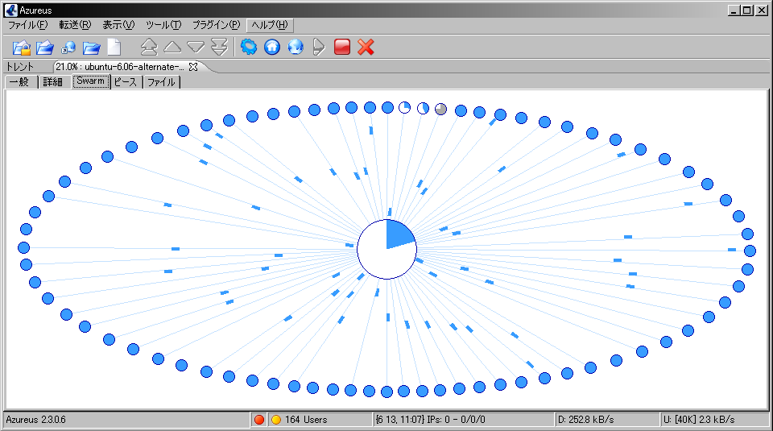This screenshot has width=773, height=431.
Task: Click the open torrent with padlock icon
Action: 22,47
